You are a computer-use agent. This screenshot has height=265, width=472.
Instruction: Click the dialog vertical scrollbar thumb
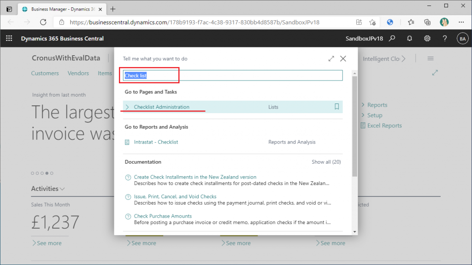[x=354, y=126]
